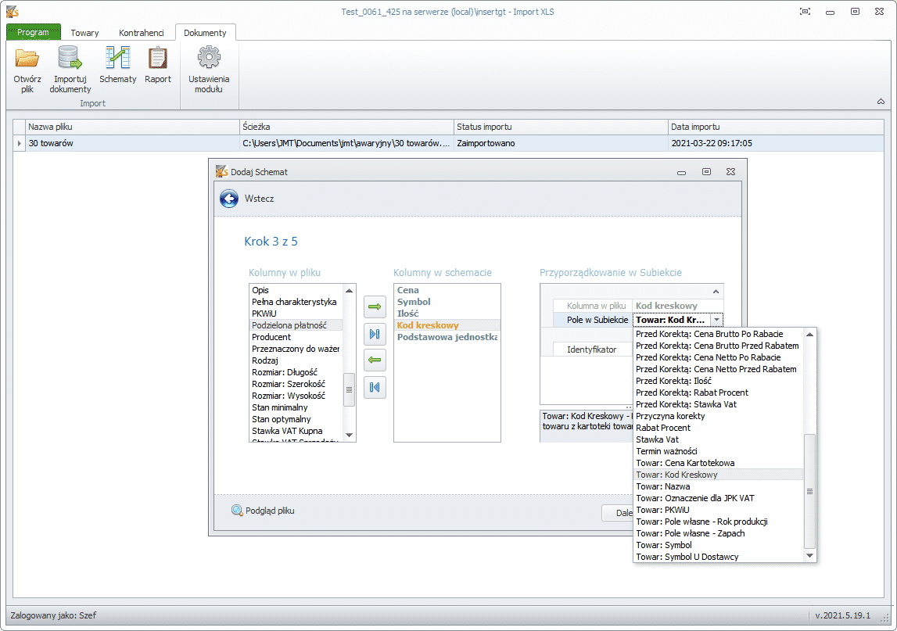Switch to the Program tab

tap(33, 32)
